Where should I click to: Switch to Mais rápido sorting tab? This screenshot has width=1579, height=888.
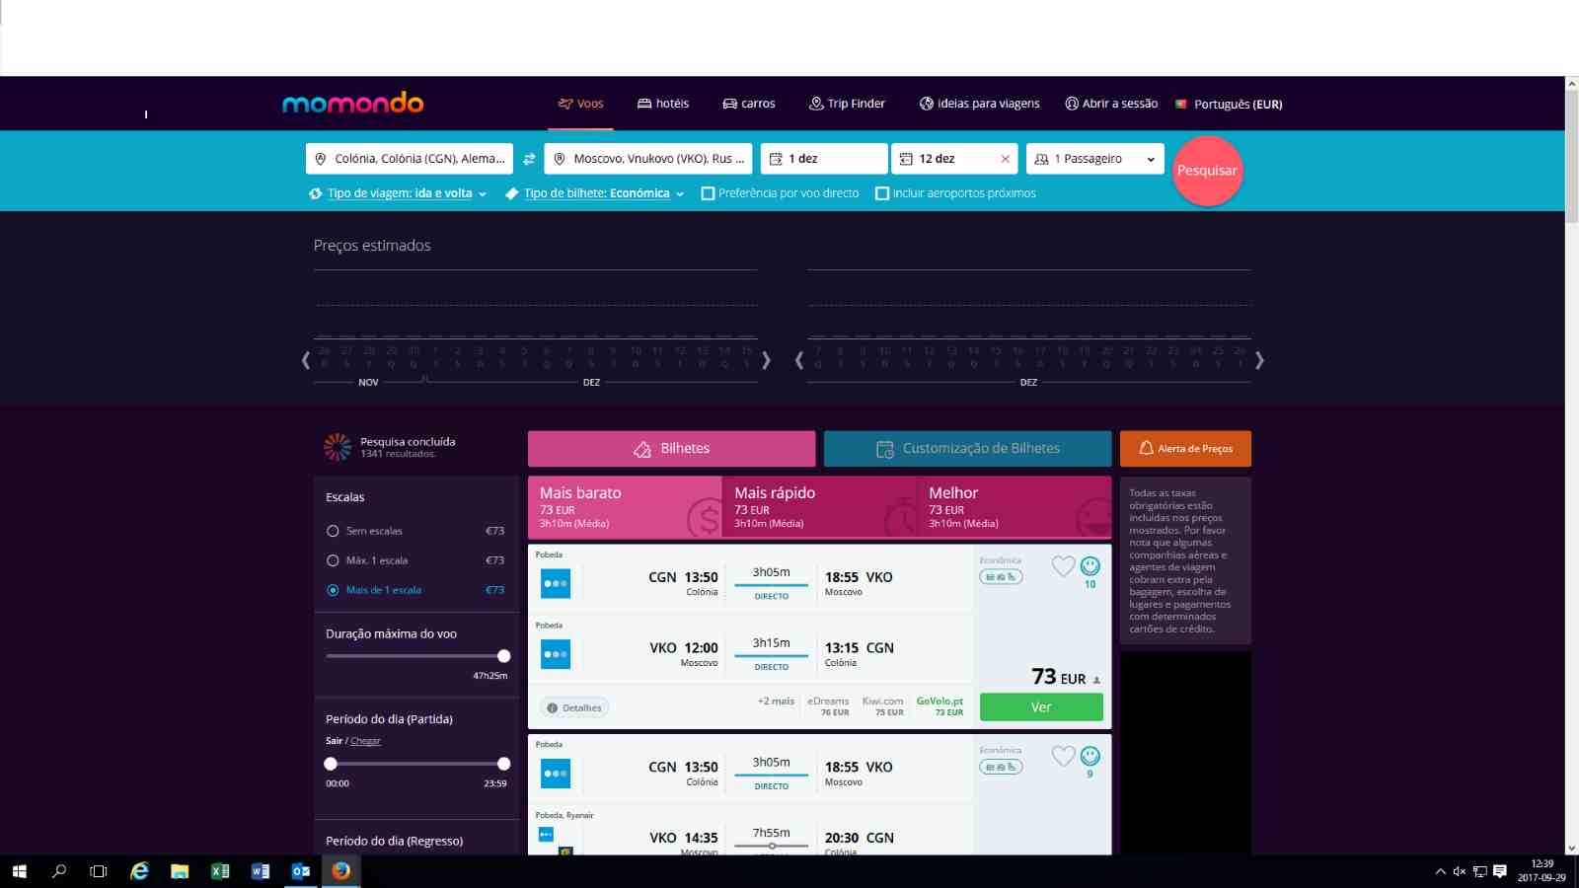[818, 507]
